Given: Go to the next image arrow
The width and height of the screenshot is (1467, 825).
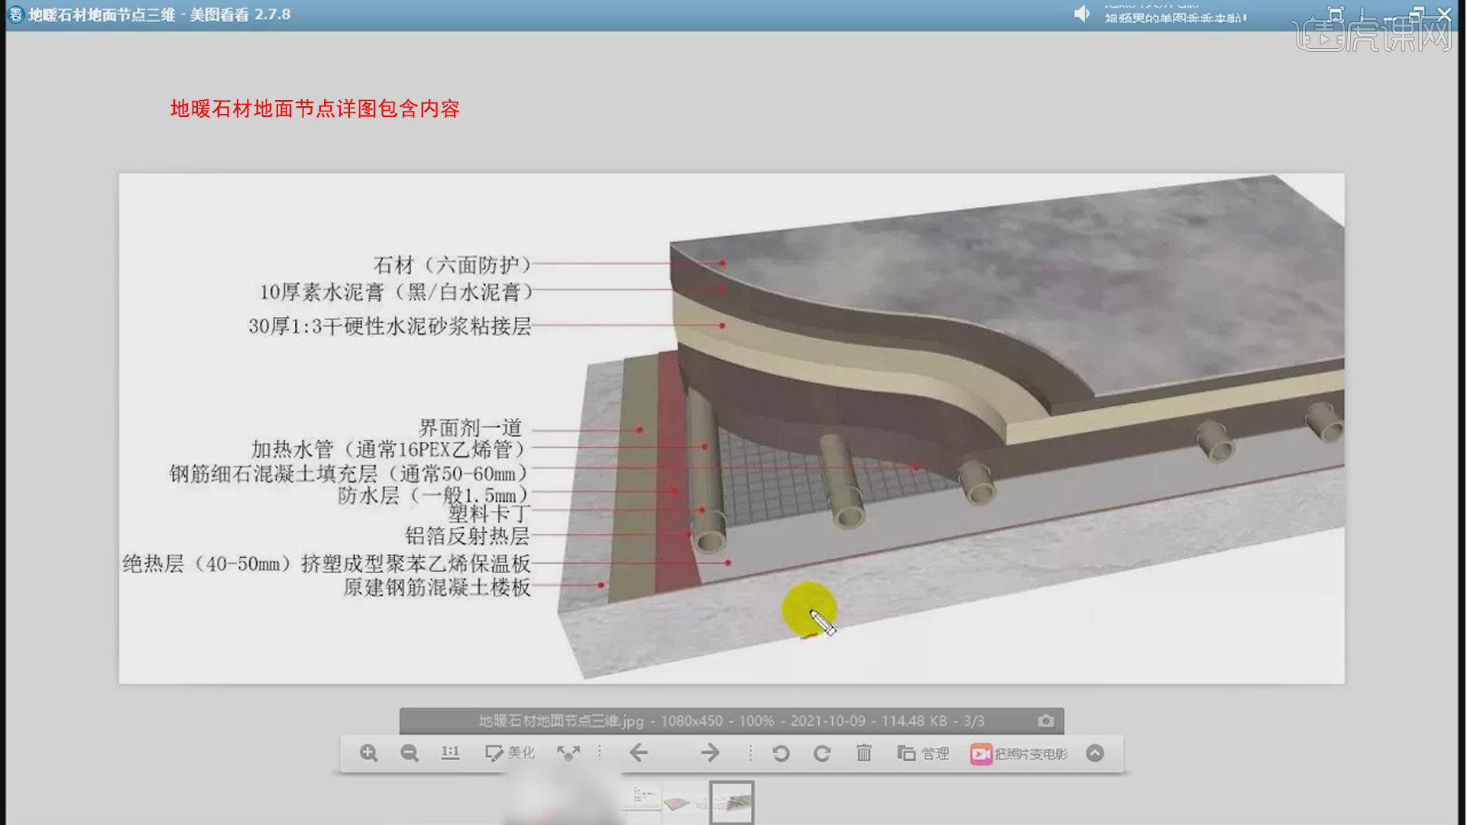Looking at the screenshot, I should (x=711, y=753).
